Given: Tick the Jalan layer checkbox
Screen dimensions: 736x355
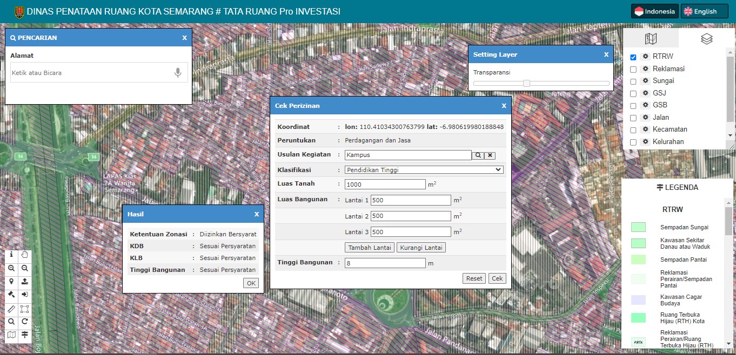Looking at the screenshot, I should click(633, 118).
